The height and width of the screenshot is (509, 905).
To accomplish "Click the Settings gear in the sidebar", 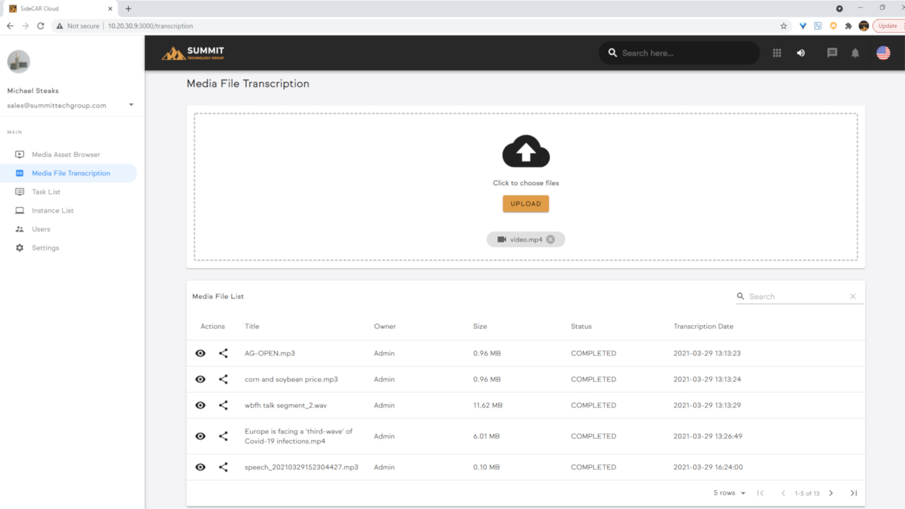I will point(19,247).
